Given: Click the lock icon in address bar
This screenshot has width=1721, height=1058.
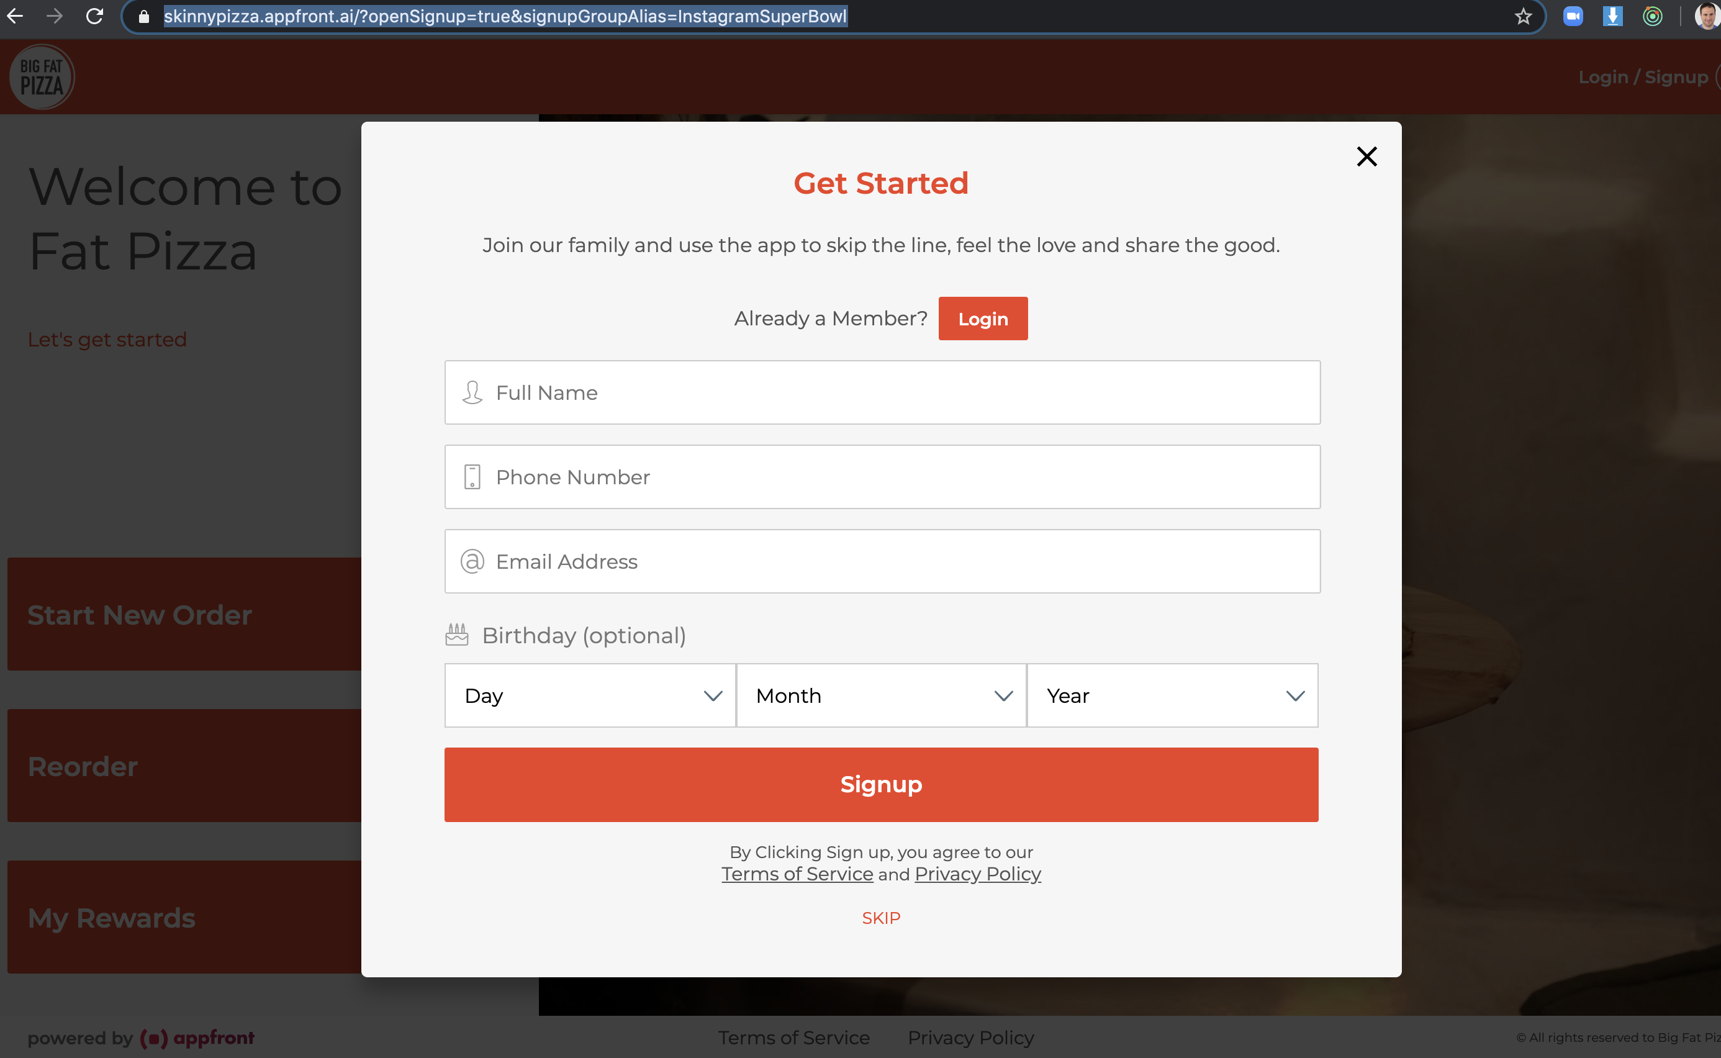Looking at the screenshot, I should 143,16.
